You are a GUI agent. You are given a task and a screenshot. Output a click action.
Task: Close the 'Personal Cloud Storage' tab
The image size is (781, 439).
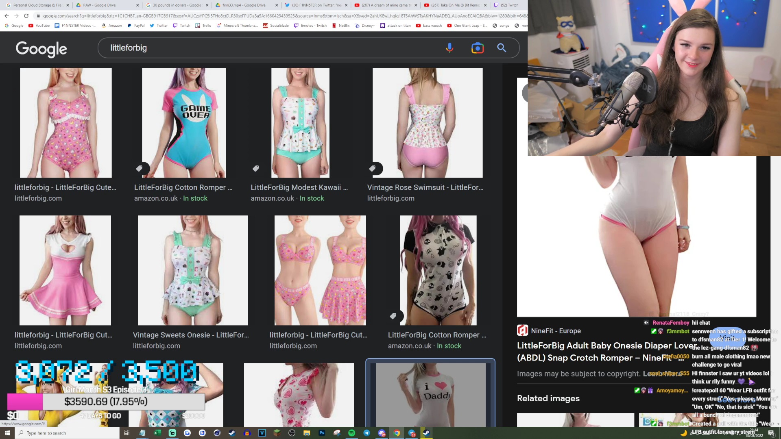68,5
